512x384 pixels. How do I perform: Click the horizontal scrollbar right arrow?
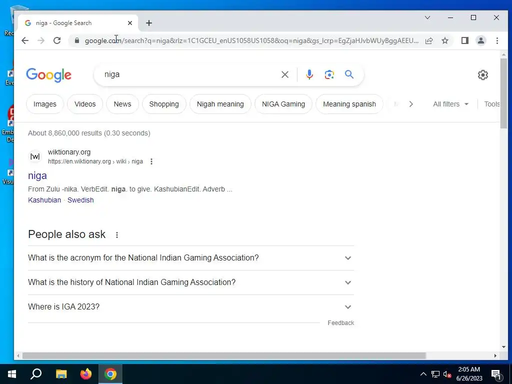point(495,355)
